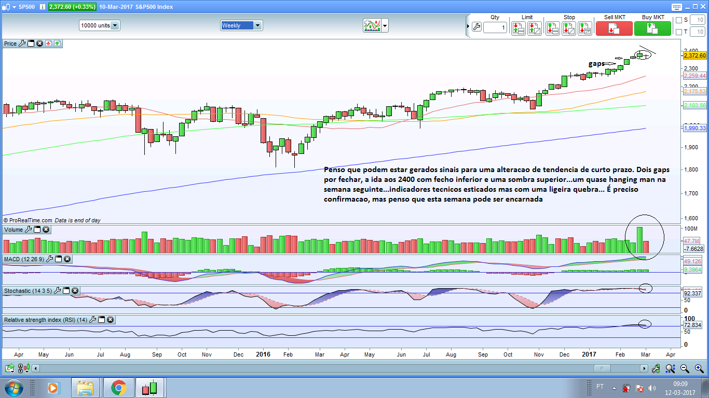Maximize the RSI panel

101,320
